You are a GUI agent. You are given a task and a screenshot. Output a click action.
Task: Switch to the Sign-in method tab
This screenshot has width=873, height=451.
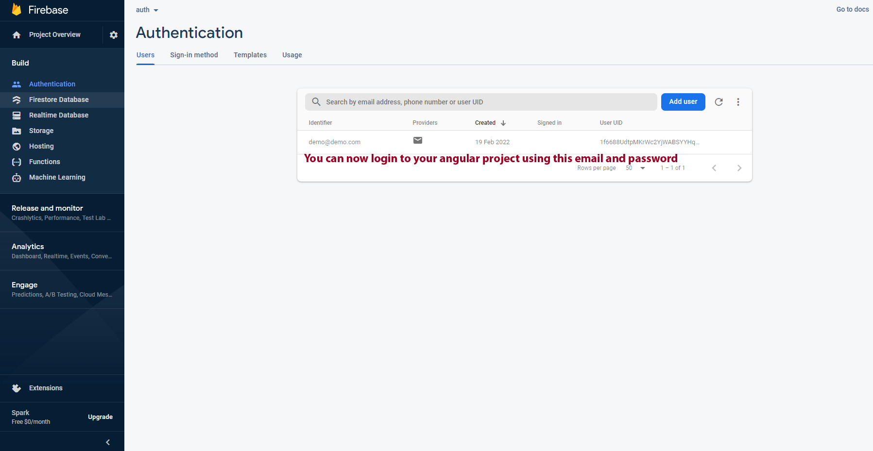click(194, 55)
